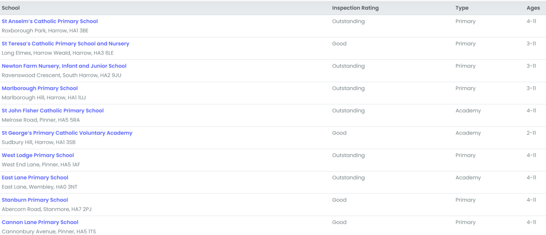Click the 2-11 ages value
546x235 pixels.
(x=531, y=133)
